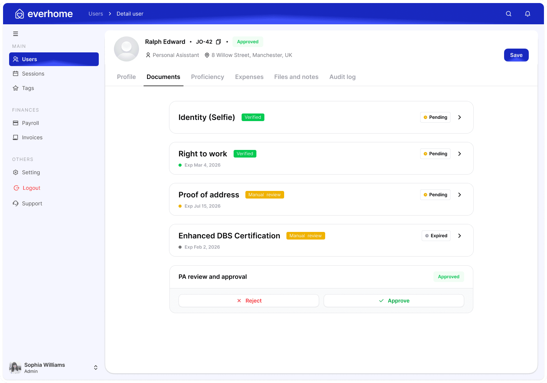Click Pending status on Identity (Selfie)
The image size is (547, 383).
pyautogui.click(x=435, y=117)
